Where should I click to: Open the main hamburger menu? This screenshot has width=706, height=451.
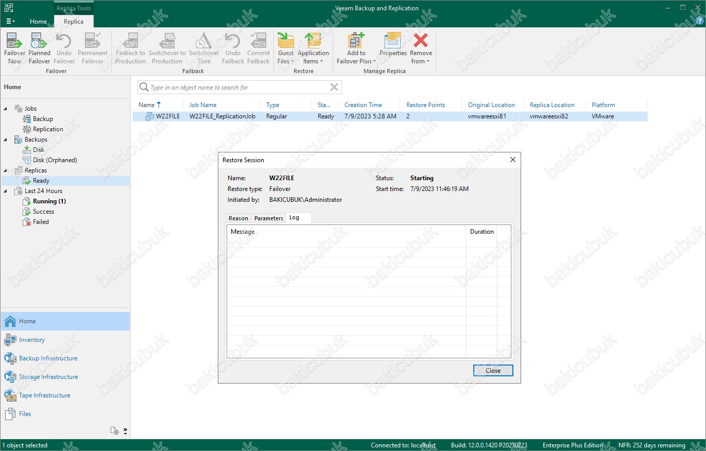[x=10, y=21]
